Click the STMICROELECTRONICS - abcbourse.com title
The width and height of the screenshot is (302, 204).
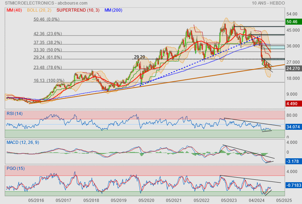click(46, 3)
